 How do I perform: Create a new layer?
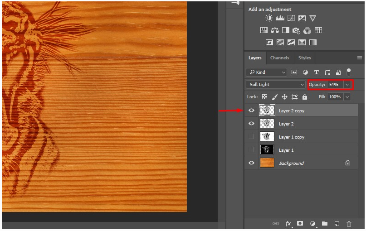click(337, 224)
